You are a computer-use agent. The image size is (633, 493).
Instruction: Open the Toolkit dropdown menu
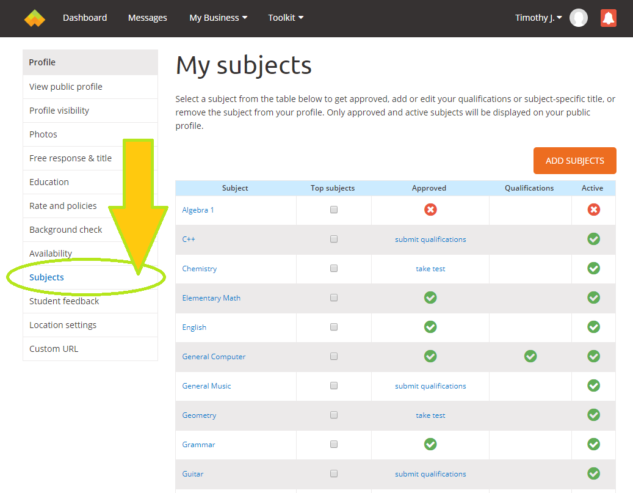point(286,18)
